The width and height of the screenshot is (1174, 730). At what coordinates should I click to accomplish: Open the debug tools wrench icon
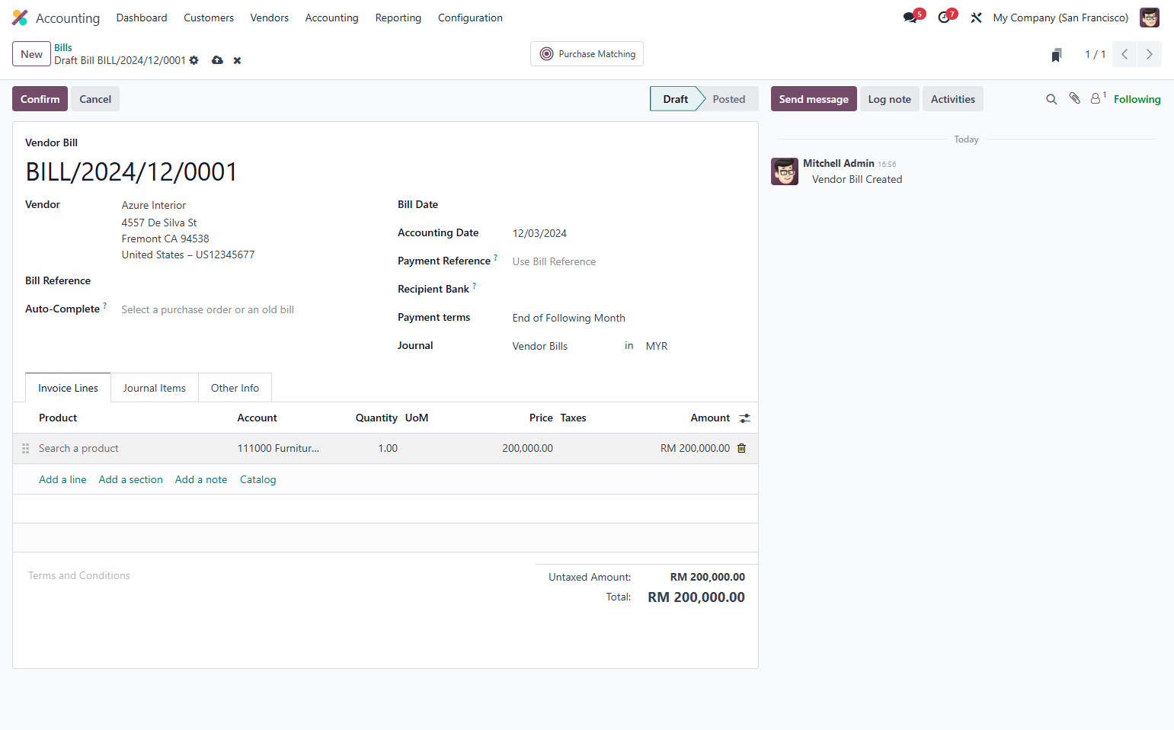pos(976,18)
